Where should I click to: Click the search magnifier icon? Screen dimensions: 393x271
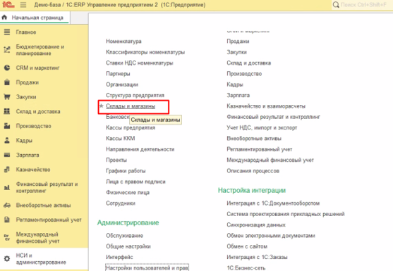[336, 5]
